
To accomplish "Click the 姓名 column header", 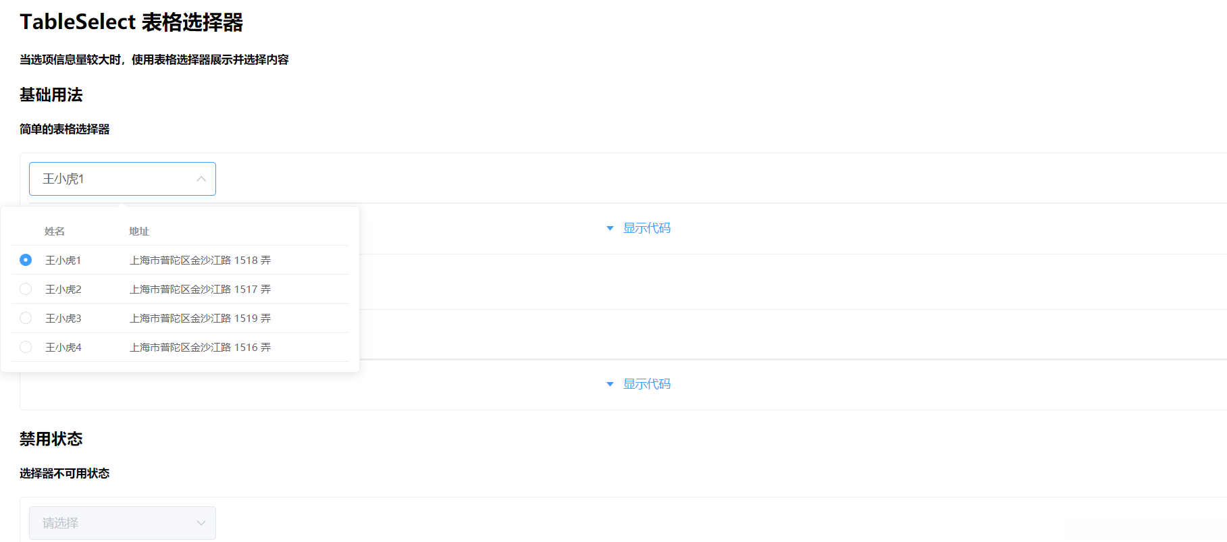I will pos(55,232).
